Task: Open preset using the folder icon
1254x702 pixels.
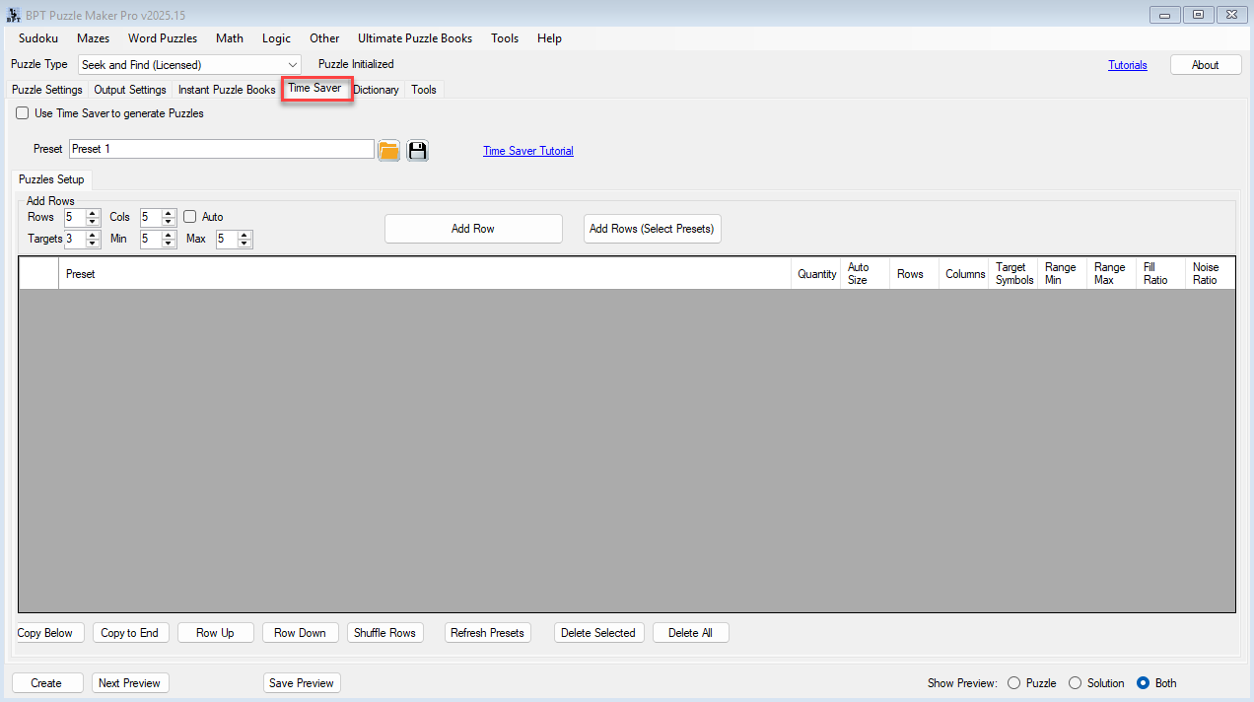Action: [388, 150]
